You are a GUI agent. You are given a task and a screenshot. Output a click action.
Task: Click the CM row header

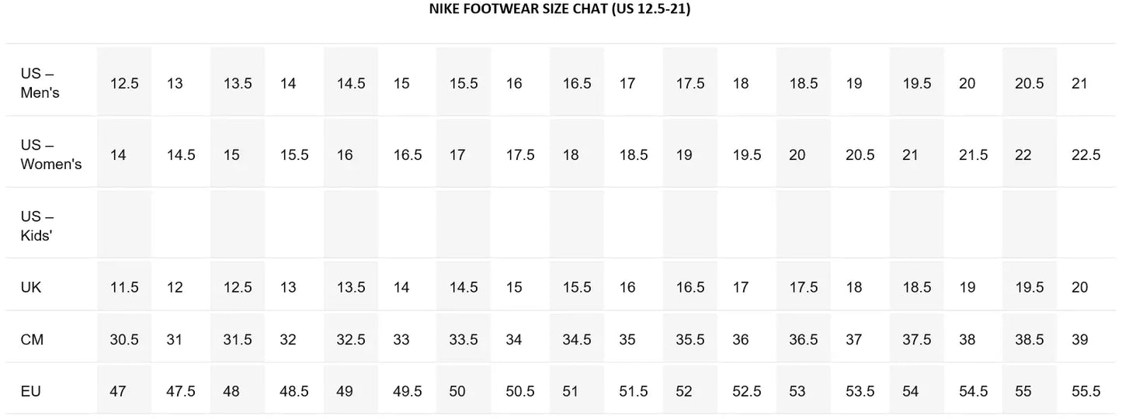32,339
